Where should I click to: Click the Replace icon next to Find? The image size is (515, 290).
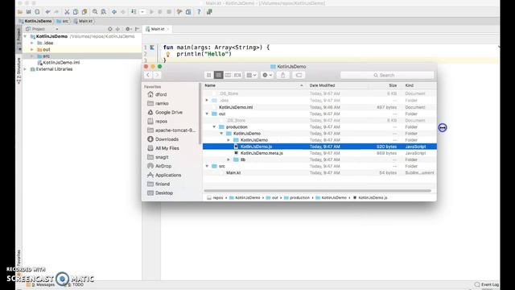pos(104,12)
